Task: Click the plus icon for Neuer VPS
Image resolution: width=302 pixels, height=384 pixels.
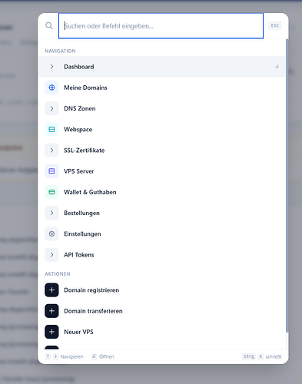Action: pyautogui.click(x=51, y=332)
